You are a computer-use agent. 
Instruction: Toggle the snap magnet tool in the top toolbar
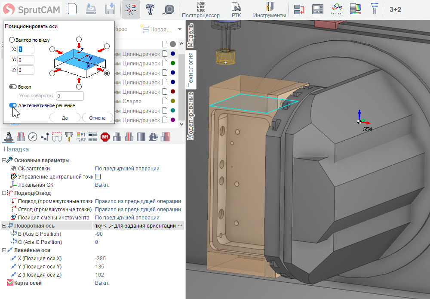(131, 9)
